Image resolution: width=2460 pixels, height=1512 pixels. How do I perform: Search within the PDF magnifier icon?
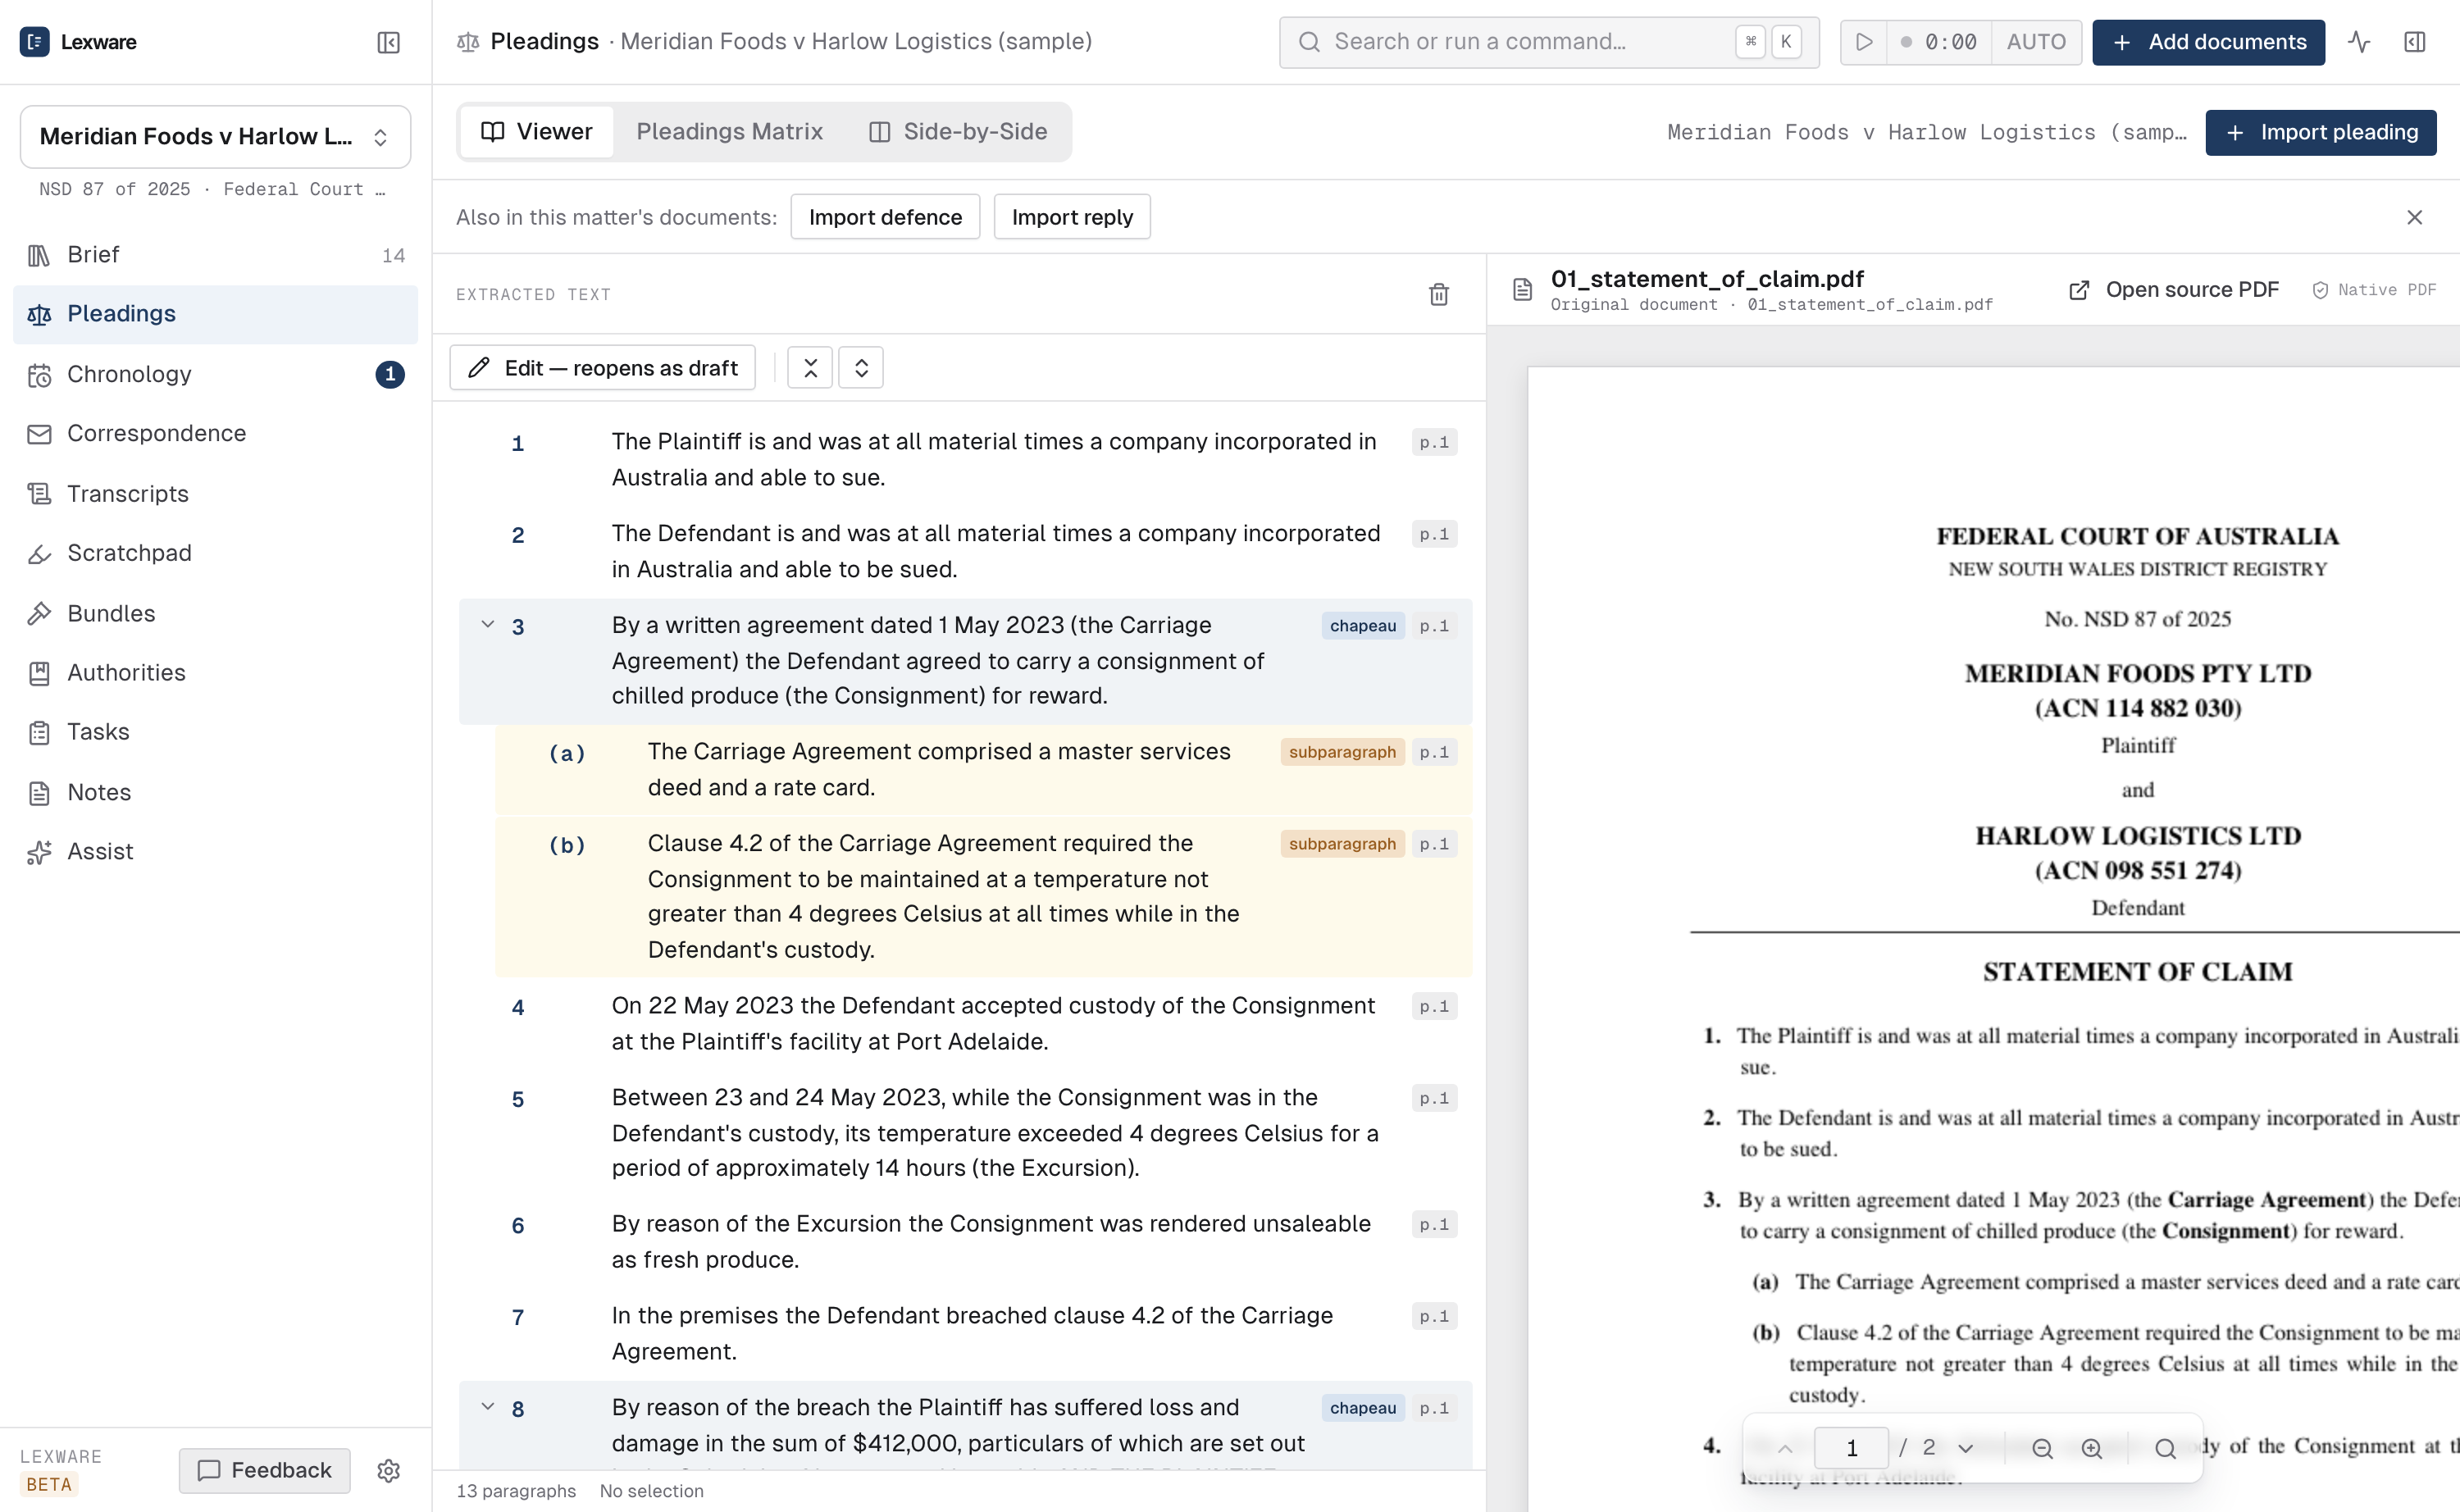click(2165, 1448)
